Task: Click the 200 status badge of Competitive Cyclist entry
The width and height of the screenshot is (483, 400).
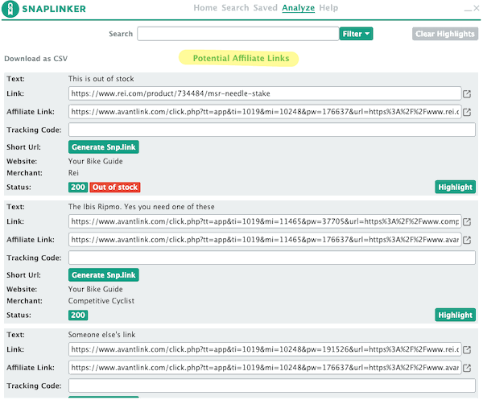Action: click(x=78, y=315)
